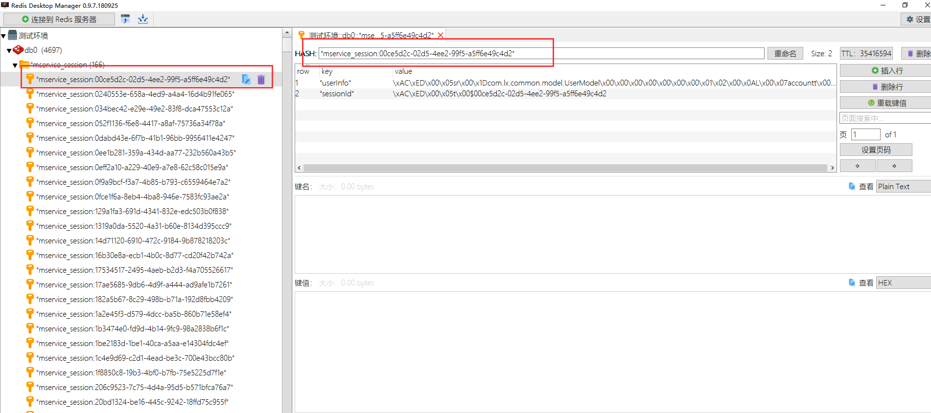The image size is (931, 413).
Task: Click the key icon in the tab header
Action: 302,35
